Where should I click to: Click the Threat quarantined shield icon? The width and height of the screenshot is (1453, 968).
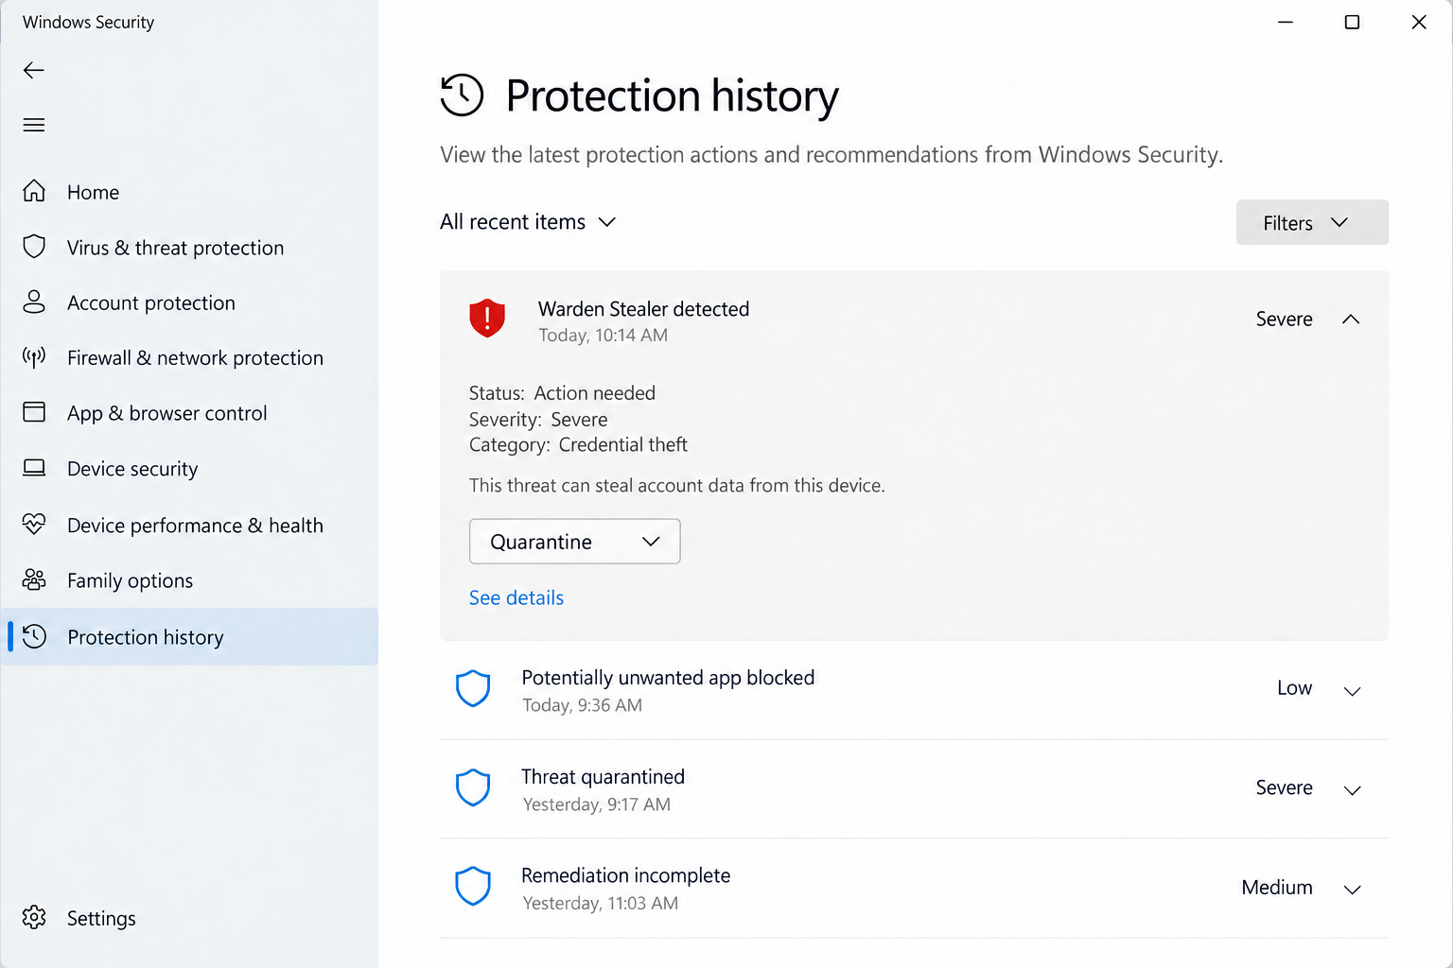point(473,787)
